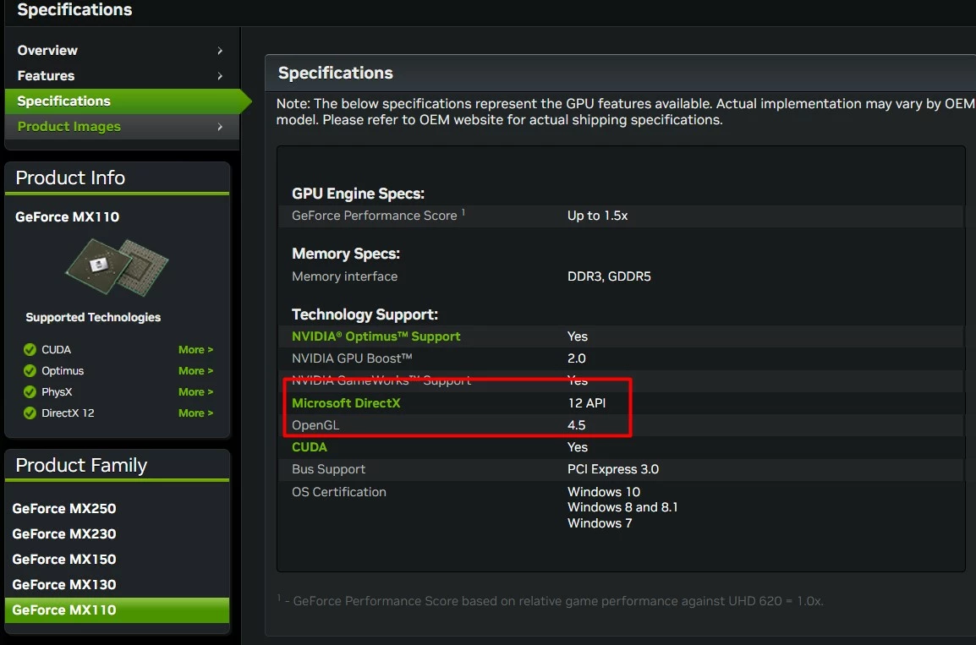Open the CUDA link in Technology Support
The width and height of the screenshot is (976, 645).
click(310, 447)
